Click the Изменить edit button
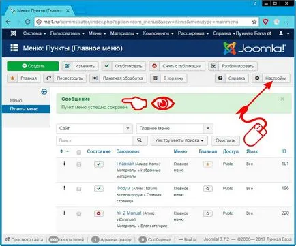 pyautogui.click(x=80, y=66)
